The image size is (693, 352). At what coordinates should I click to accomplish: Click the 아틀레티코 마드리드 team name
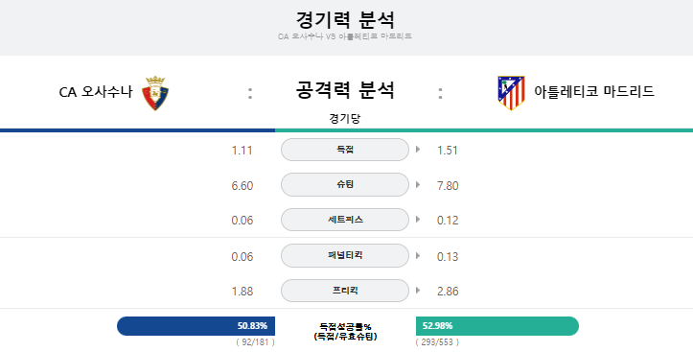pyautogui.click(x=594, y=91)
